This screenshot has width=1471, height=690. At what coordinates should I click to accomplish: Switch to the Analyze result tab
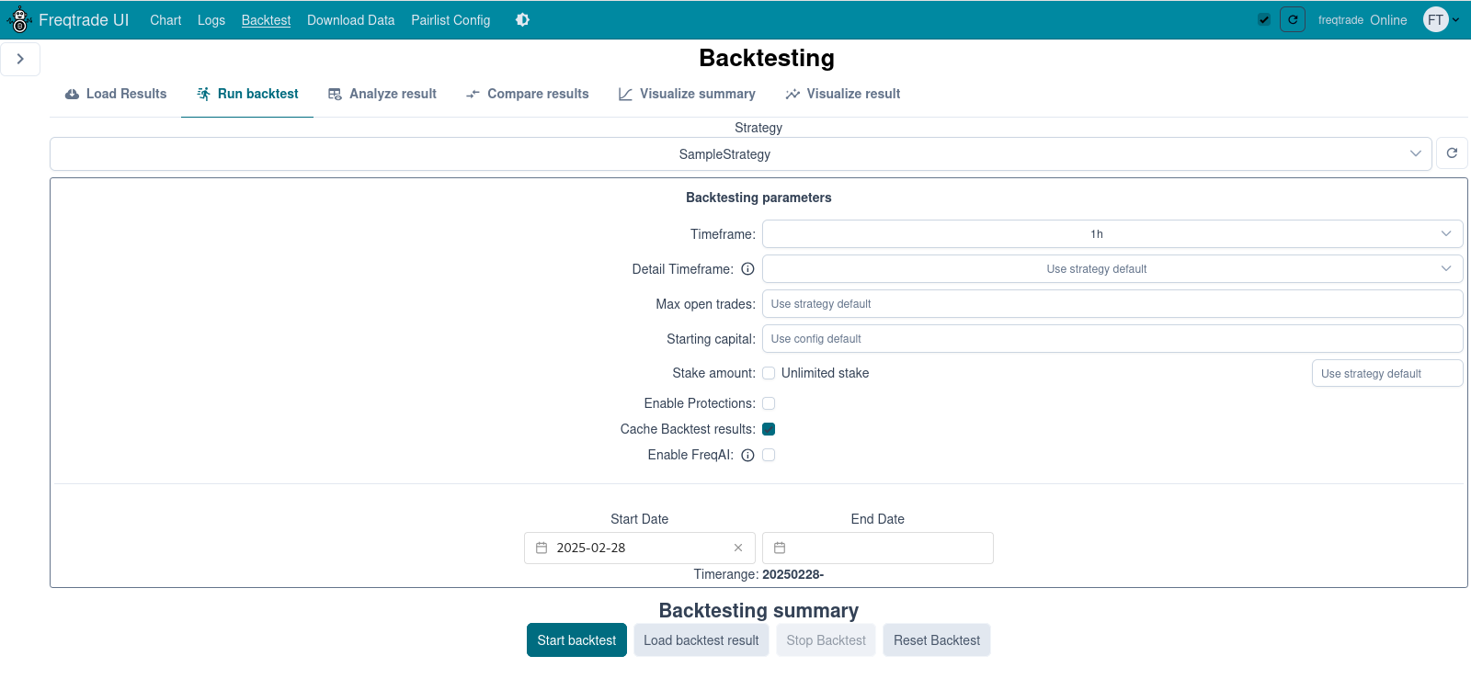point(382,94)
